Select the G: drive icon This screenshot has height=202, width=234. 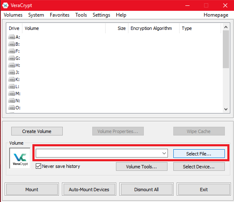point(12,58)
